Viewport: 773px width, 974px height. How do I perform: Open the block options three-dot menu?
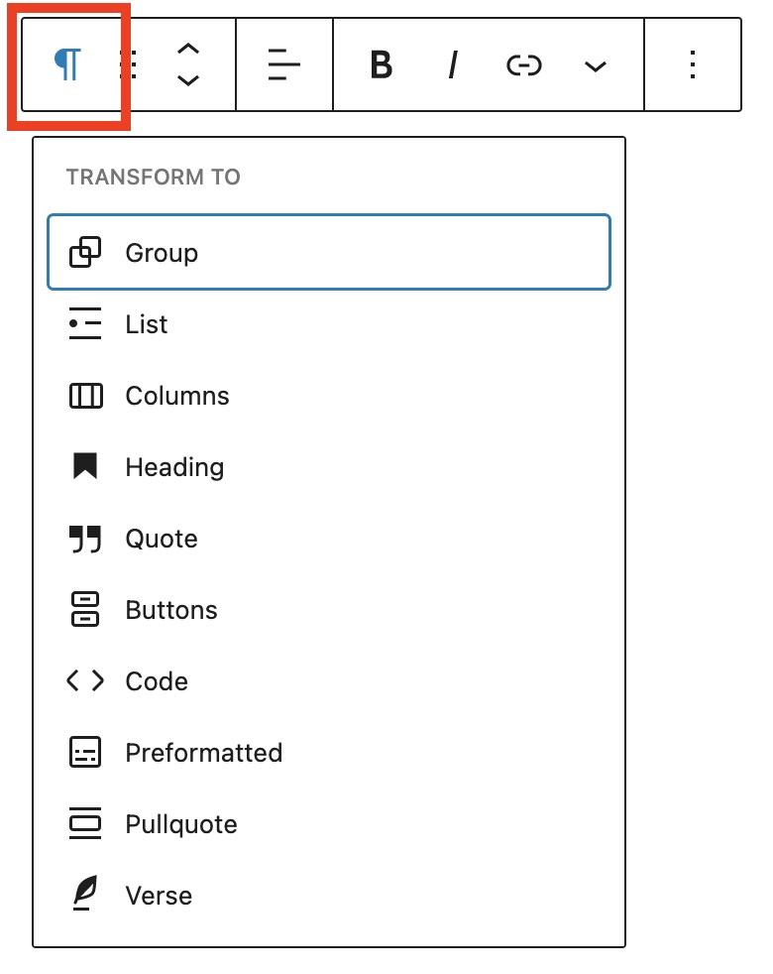pos(693,64)
